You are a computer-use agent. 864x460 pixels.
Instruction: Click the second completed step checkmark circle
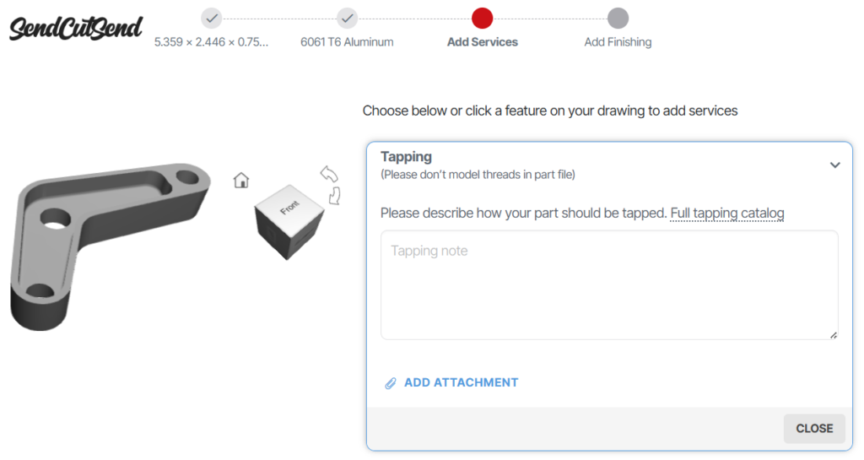(347, 18)
